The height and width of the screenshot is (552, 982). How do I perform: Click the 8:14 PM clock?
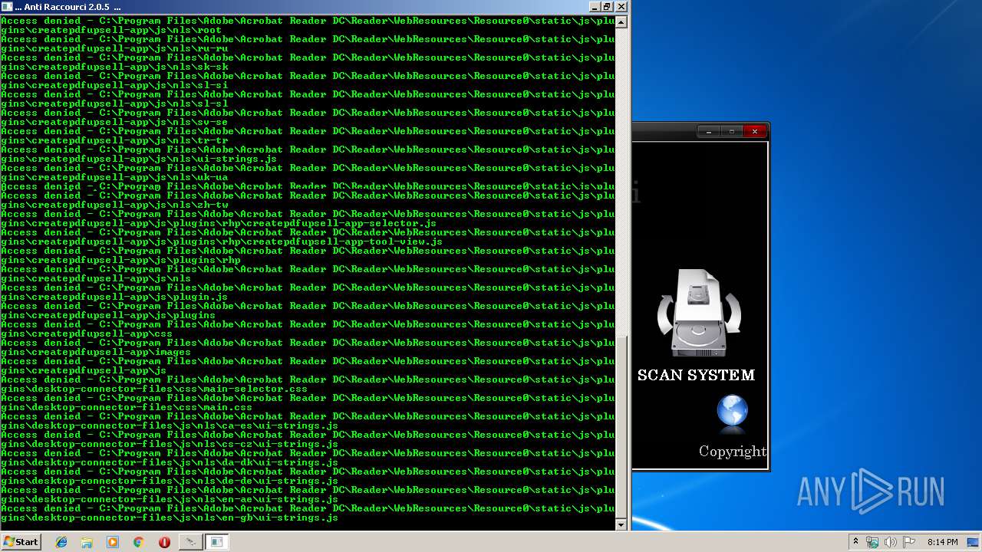[x=942, y=542]
